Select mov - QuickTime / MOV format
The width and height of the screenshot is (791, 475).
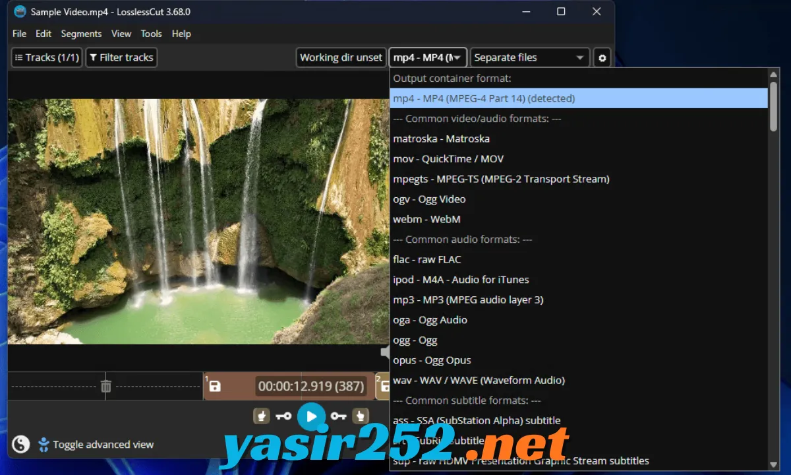pyautogui.click(x=579, y=159)
